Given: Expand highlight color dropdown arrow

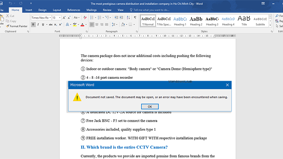Looking at the screenshot, I should point(78,24).
